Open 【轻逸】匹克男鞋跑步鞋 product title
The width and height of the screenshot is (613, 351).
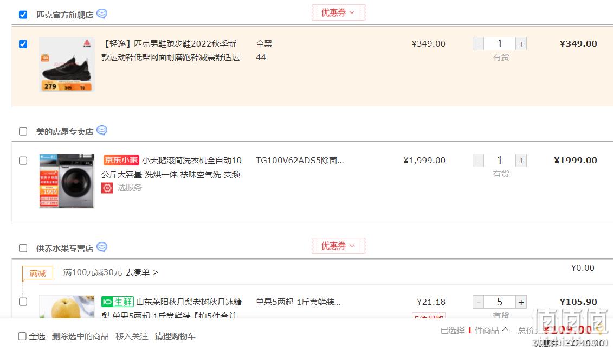tap(170, 50)
